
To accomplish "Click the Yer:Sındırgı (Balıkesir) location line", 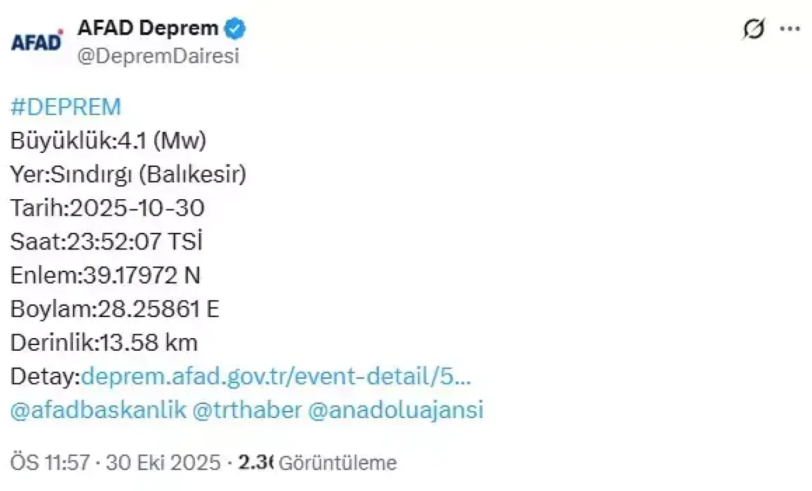I will pyautogui.click(x=128, y=174).
